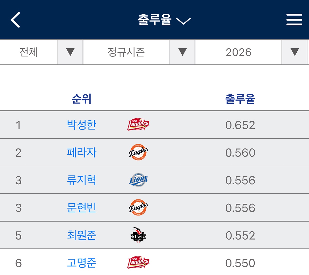Open the 전체 team filter dropdown
The image size is (309, 275).
point(41,52)
